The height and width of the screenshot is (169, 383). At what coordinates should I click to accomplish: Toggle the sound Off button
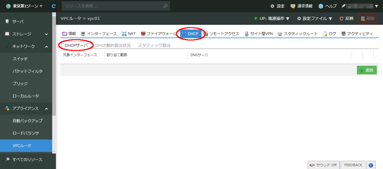click(x=323, y=165)
